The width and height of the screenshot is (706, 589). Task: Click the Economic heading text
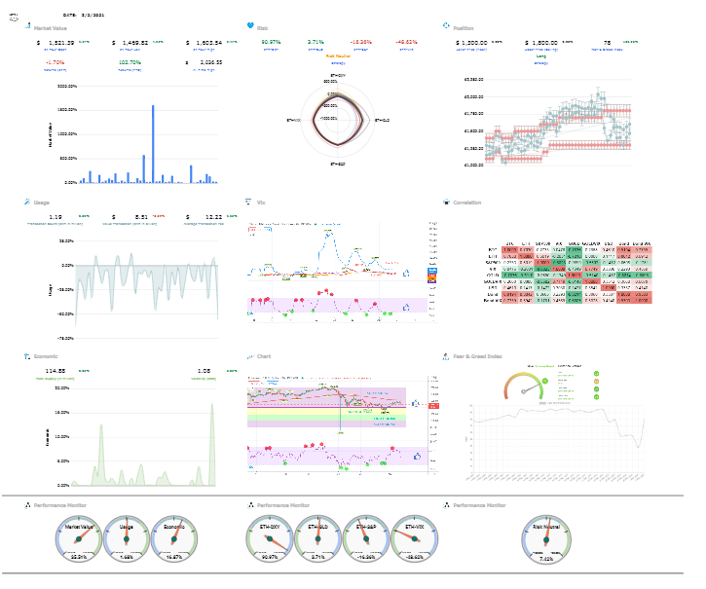pos(46,356)
